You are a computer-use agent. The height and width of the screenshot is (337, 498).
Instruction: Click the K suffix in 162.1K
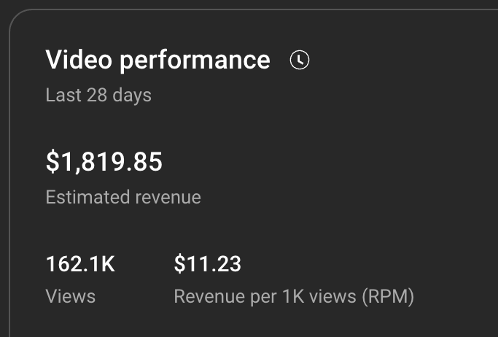[108, 264]
